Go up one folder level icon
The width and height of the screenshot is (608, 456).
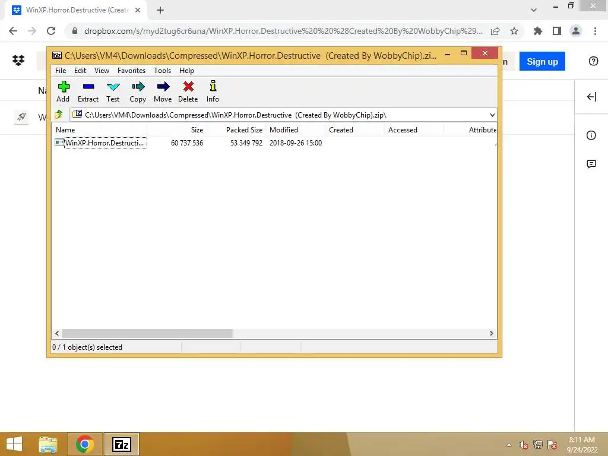click(59, 115)
